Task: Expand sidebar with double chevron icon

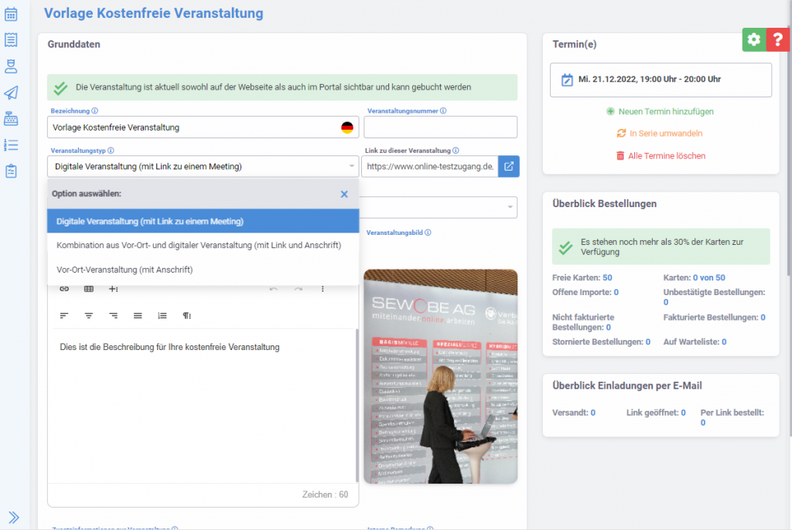Action: (x=14, y=518)
